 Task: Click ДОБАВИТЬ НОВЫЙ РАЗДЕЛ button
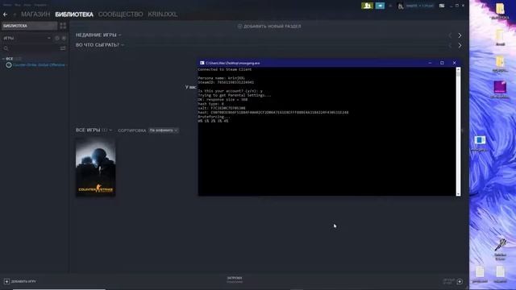269,27
